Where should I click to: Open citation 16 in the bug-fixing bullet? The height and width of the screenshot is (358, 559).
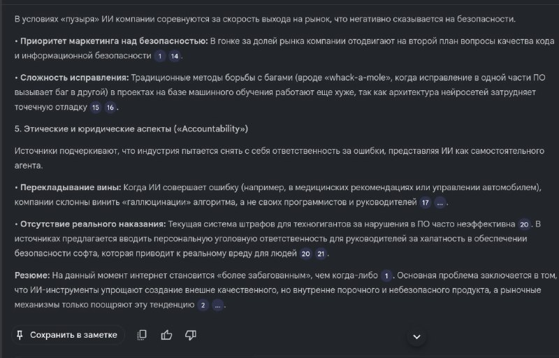(x=110, y=108)
